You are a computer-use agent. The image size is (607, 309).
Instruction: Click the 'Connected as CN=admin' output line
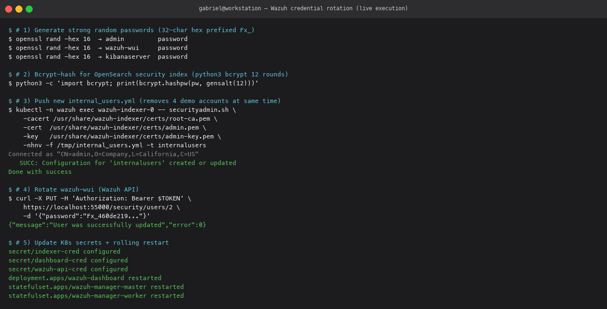pos(104,154)
